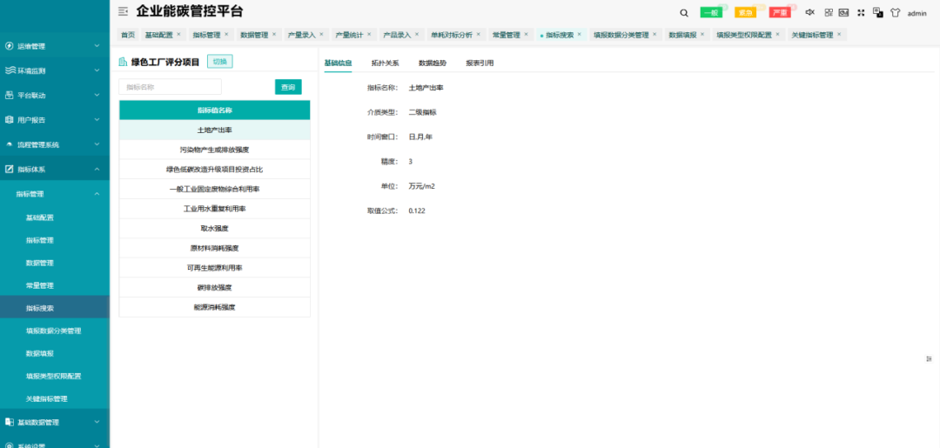The image size is (940, 448).
Task: Close the 填报数据分类管理 tab
Action: [654, 34]
